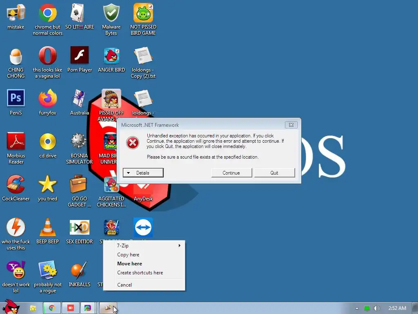
Task: Select the 'loldongs - Copy (2).txt' file
Action: click(143, 56)
